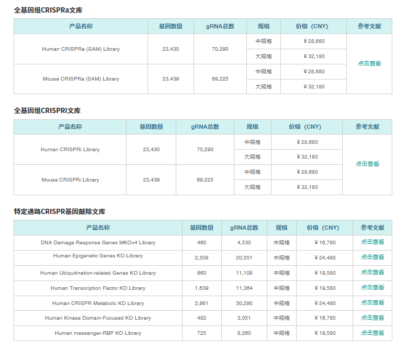This screenshot has height=350, width=407.
Task: Open 点击查看 for Human Transcription Factor KO Library
Action: pos(372,287)
